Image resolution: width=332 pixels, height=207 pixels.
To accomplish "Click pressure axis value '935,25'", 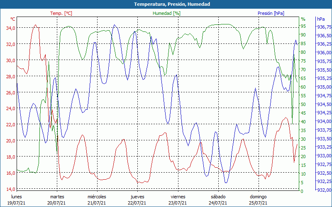I will [324, 78].
